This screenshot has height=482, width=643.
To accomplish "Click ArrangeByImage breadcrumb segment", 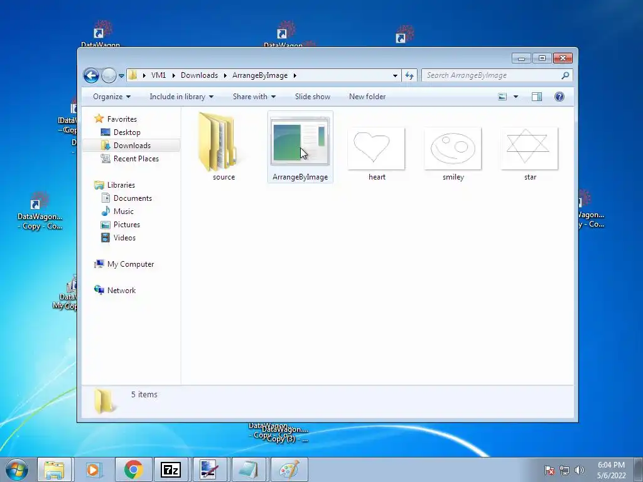I will click(260, 75).
